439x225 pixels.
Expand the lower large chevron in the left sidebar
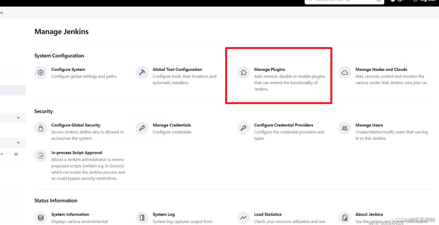point(18,143)
